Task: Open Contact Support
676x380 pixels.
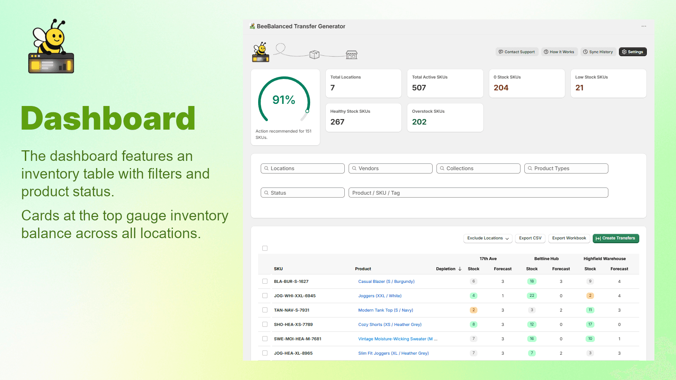Action: pyautogui.click(x=517, y=52)
